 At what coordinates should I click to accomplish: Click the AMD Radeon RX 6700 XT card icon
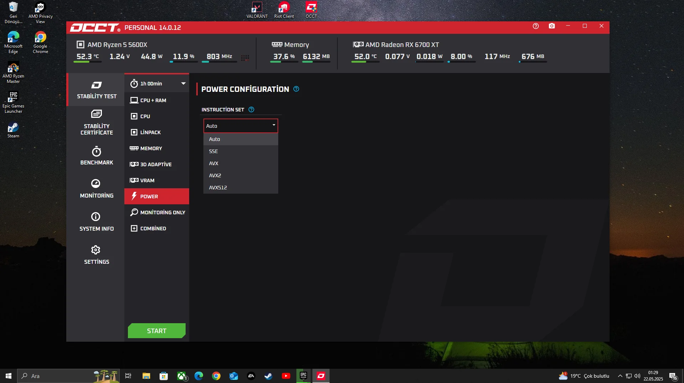click(358, 44)
